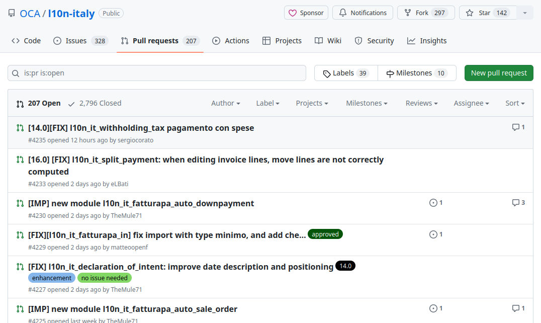
Task: Open the Author filter dropdown
Action: [x=226, y=103]
